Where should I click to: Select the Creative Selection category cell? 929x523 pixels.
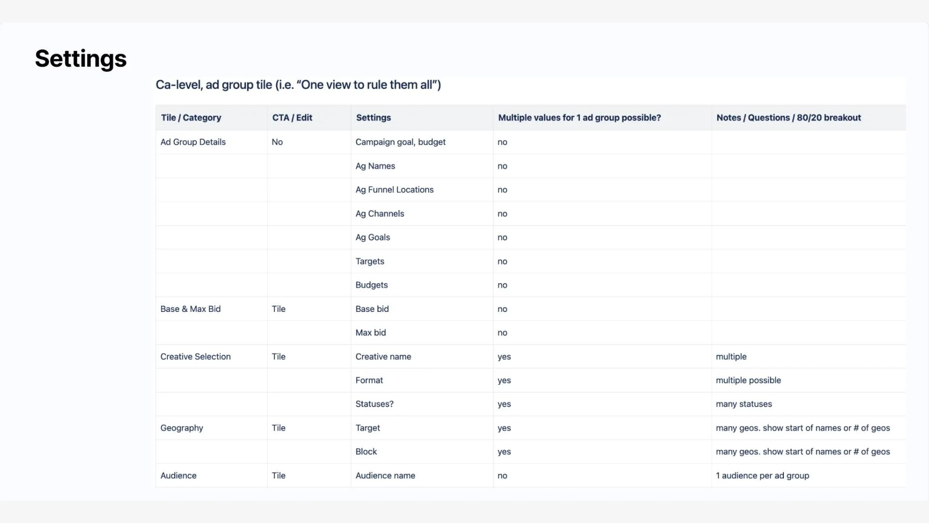pyautogui.click(x=195, y=356)
